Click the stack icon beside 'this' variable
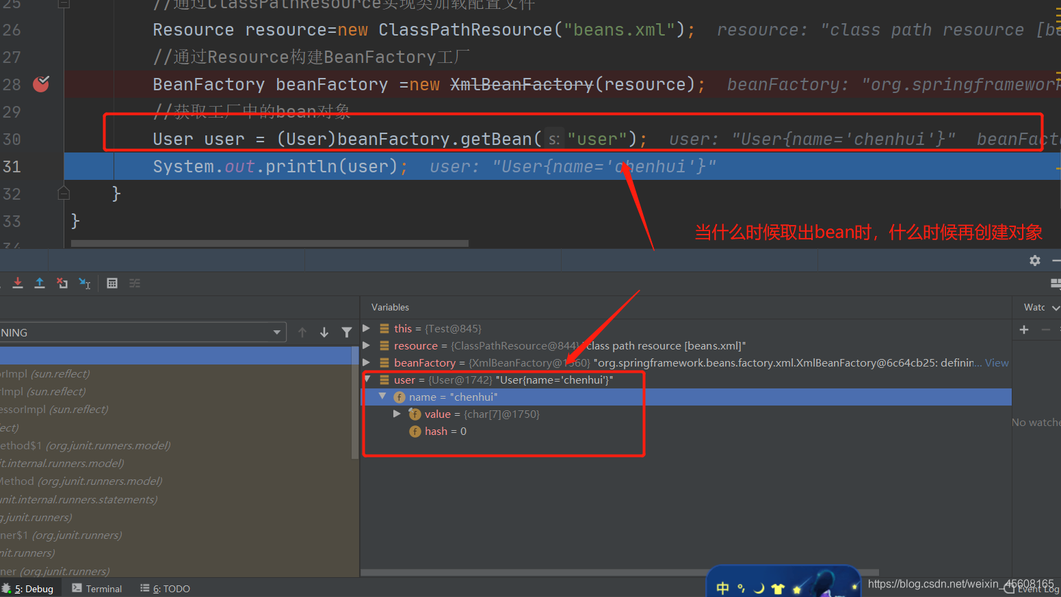Viewport: 1061px width, 597px height. [384, 329]
